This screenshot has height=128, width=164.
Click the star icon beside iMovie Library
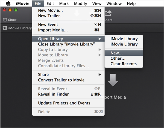tap(5, 28)
